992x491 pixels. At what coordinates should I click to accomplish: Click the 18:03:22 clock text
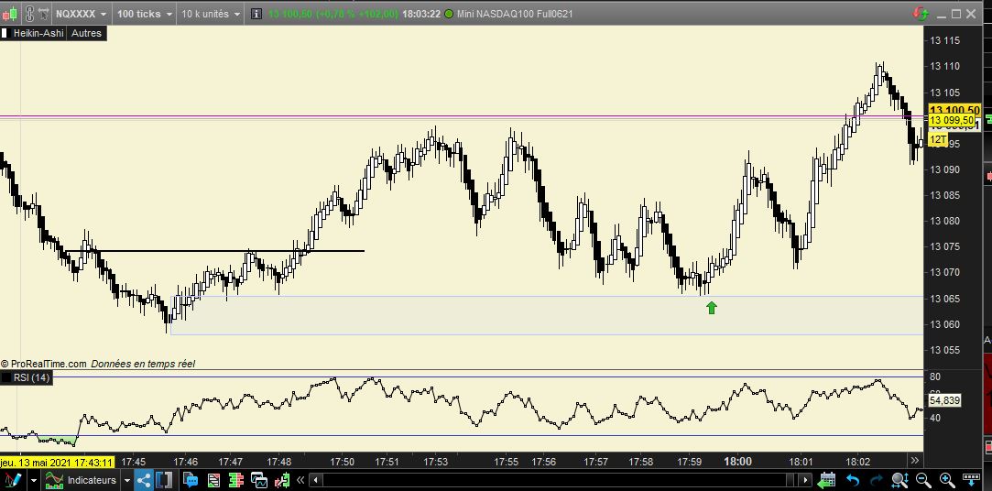point(420,14)
